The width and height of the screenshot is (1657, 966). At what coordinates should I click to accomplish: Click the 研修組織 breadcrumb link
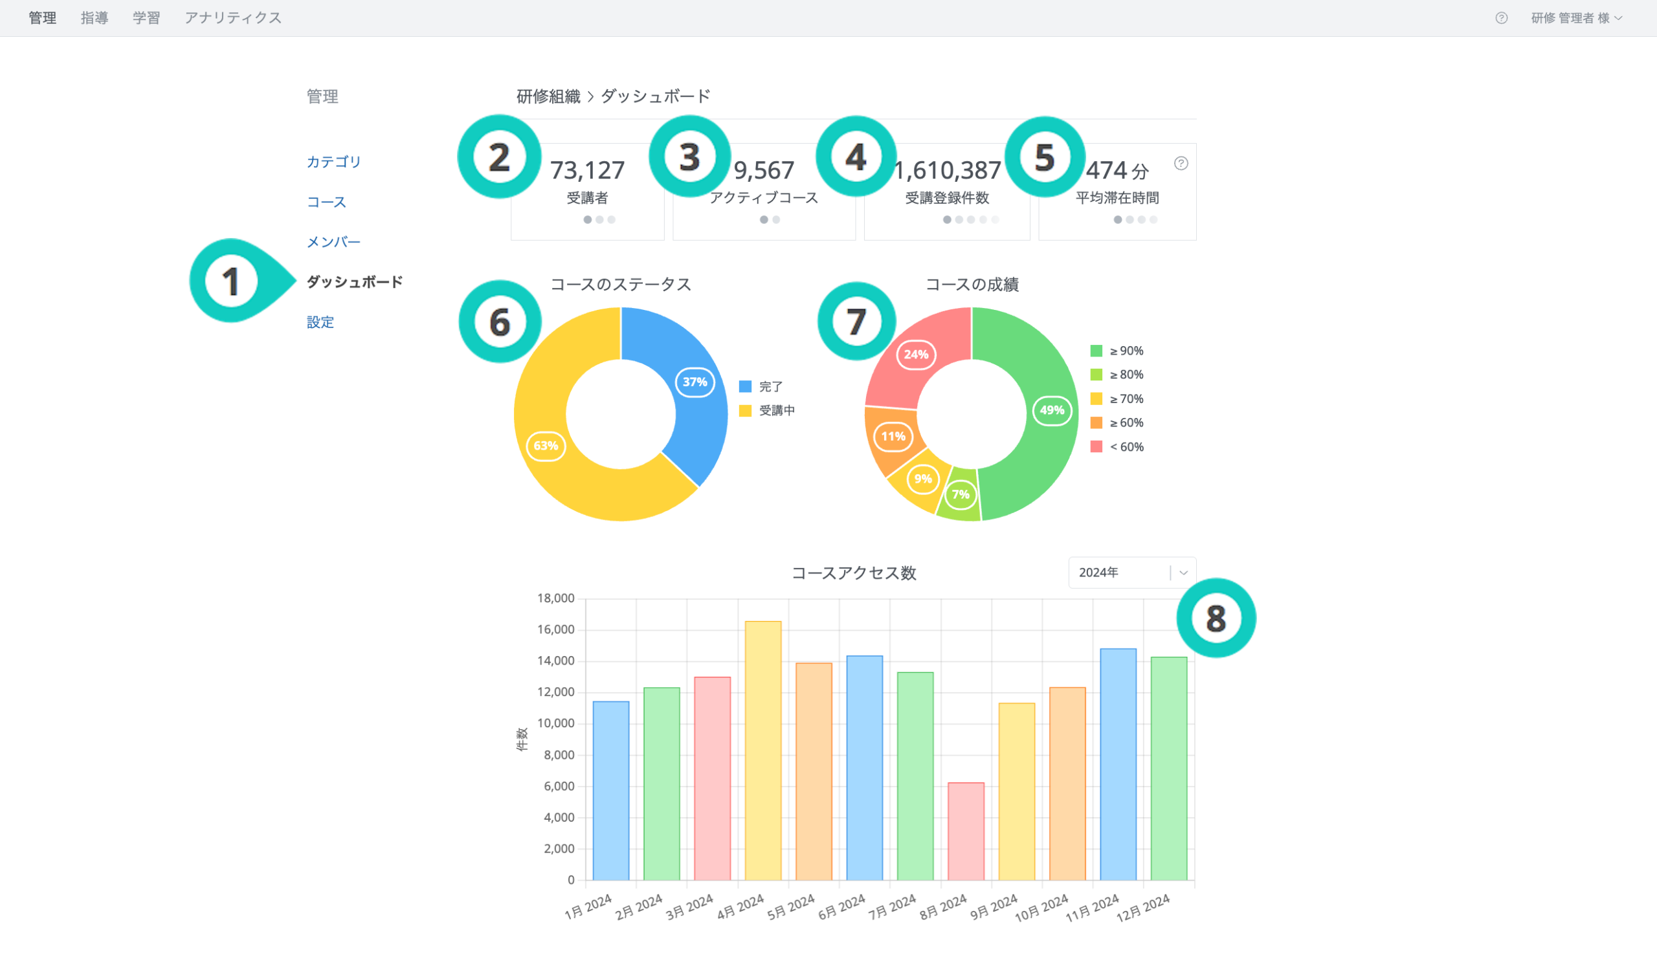pyautogui.click(x=548, y=96)
